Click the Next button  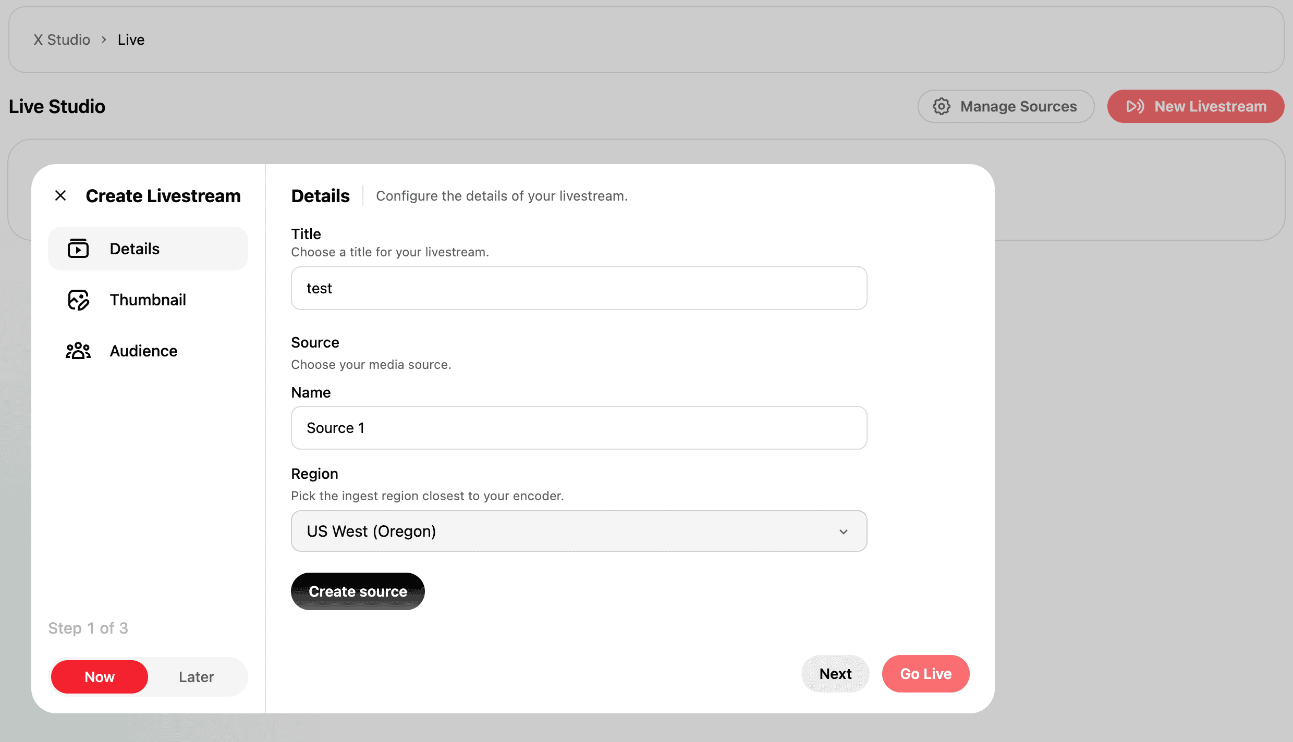(x=835, y=674)
